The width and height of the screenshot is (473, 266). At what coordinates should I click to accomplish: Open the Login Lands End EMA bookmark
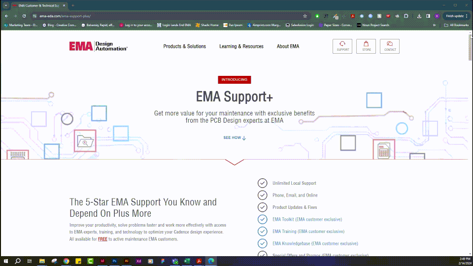pyautogui.click(x=174, y=25)
